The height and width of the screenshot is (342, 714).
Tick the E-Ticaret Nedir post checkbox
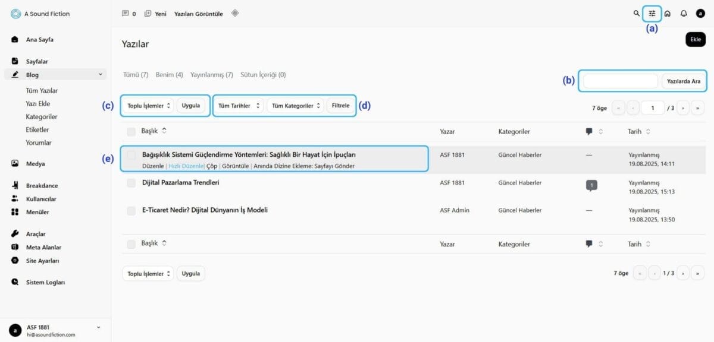pyautogui.click(x=131, y=210)
